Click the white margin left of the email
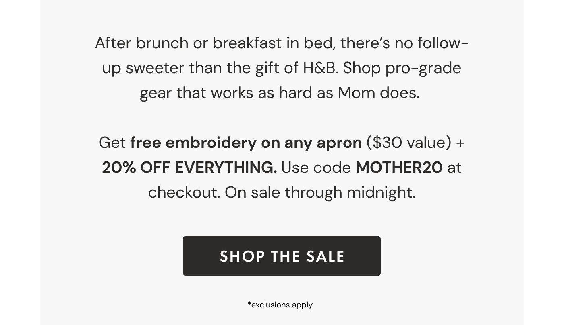The width and height of the screenshot is (564, 325). click(20, 161)
